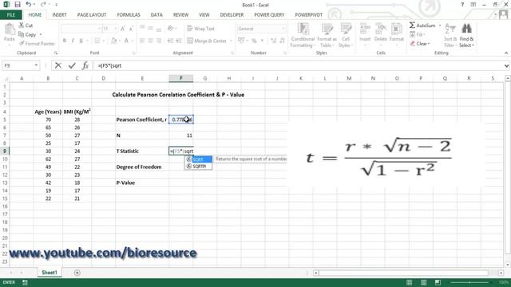Select column F header
Image resolution: width=511 pixels, height=287 pixels.
(181, 78)
